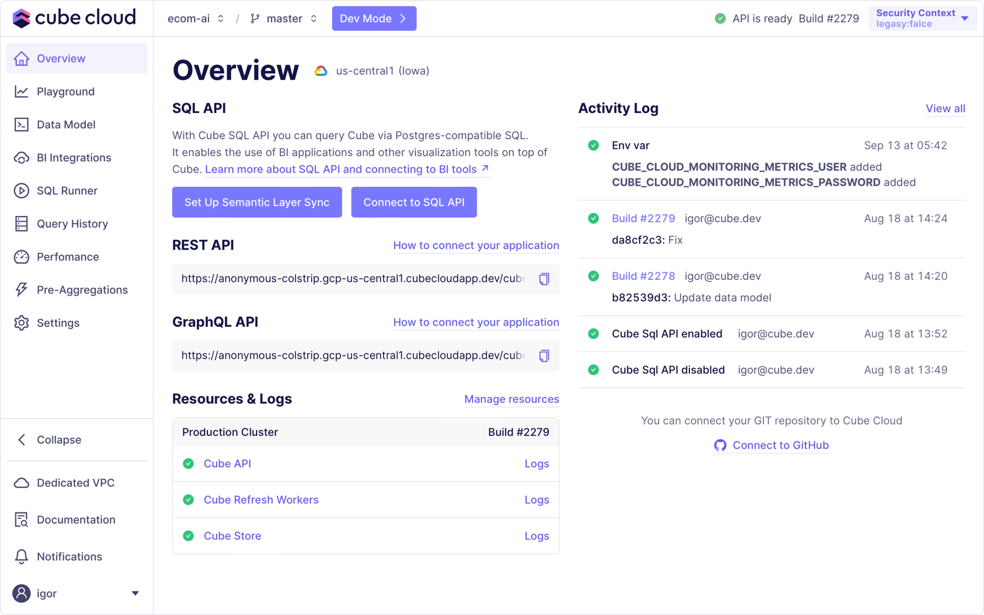Click the GitHub icon next to Connect to GitHub
The image size is (984, 615).
(720, 445)
